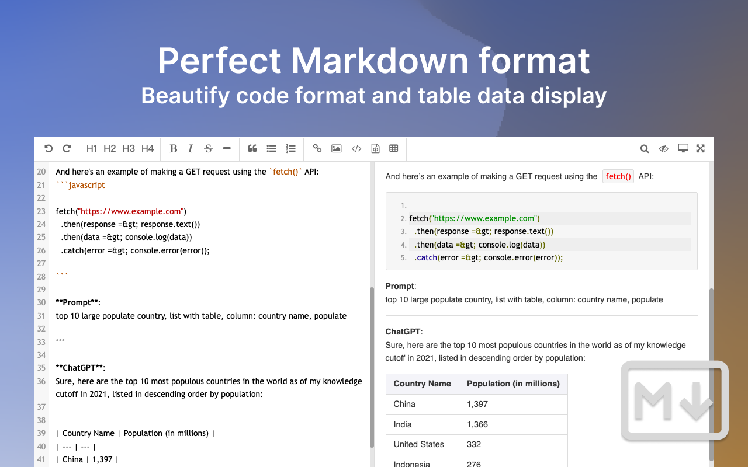Click the **ChatGPT**: line in editor
The height and width of the screenshot is (467, 748).
tap(81, 368)
